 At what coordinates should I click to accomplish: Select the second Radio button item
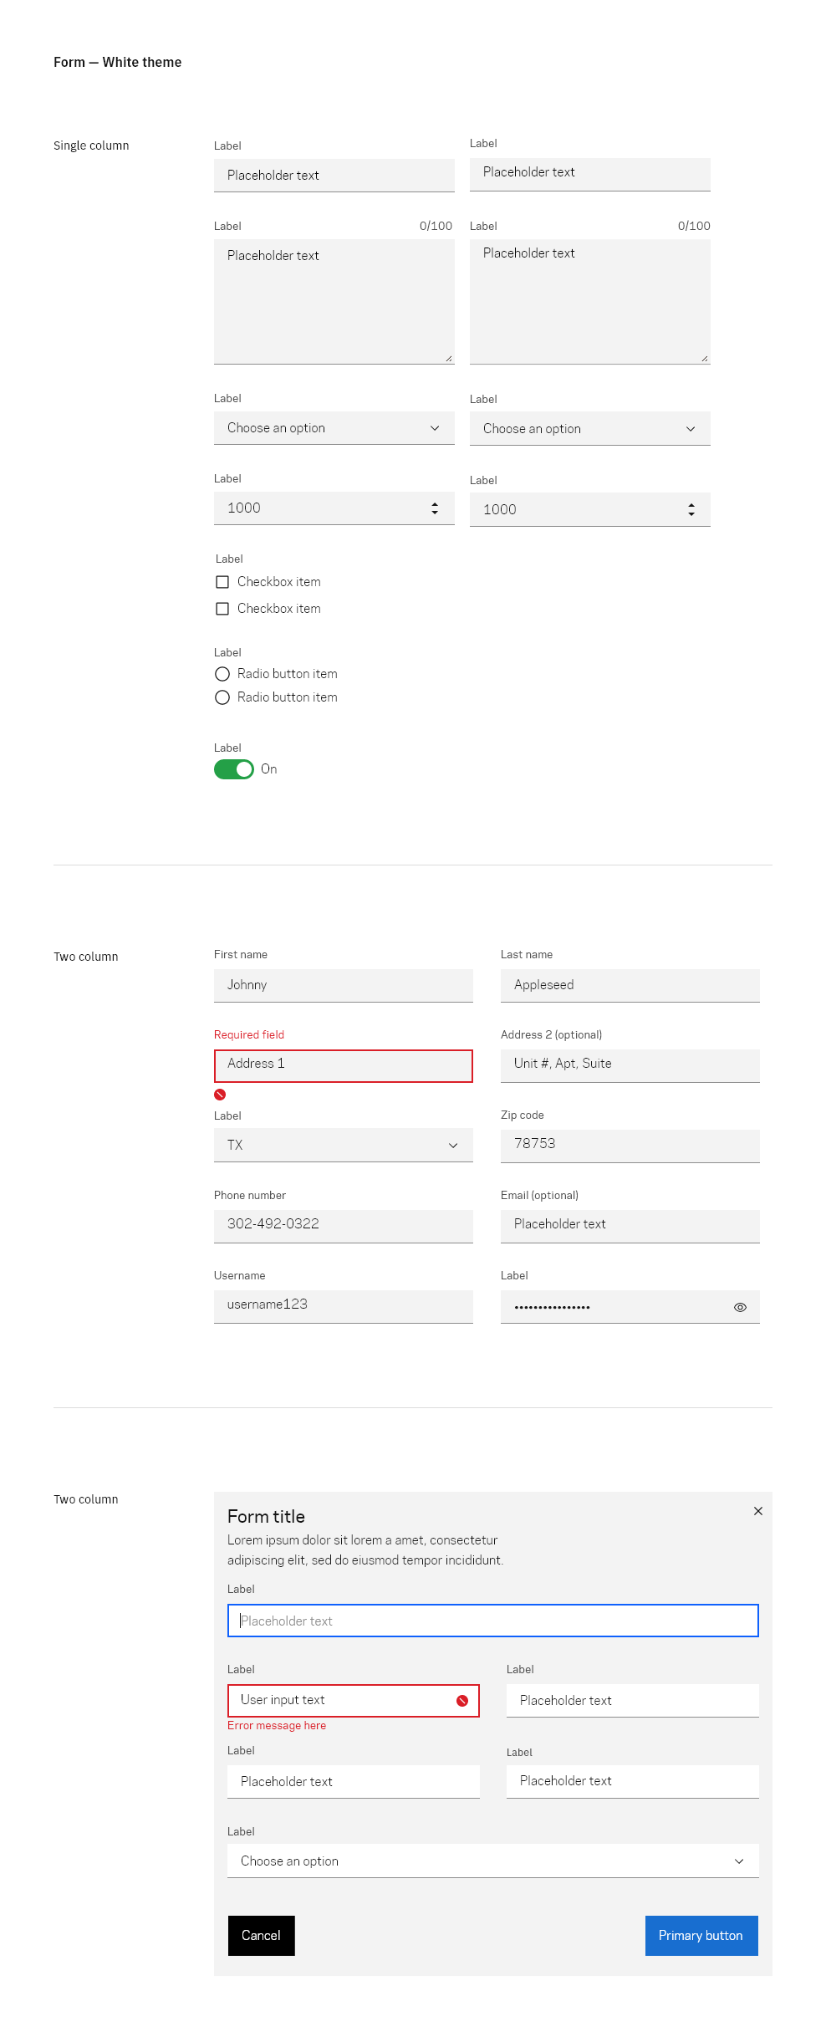(222, 697)
